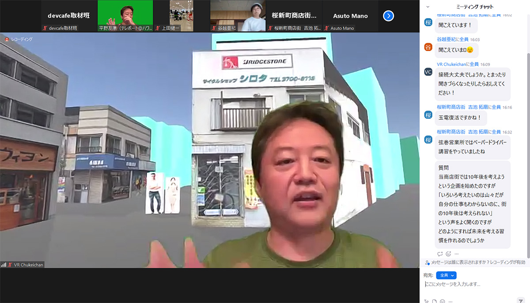Click the orange 谷 avatar in chat
The image size is (530, 303).
tap(428, 47)
